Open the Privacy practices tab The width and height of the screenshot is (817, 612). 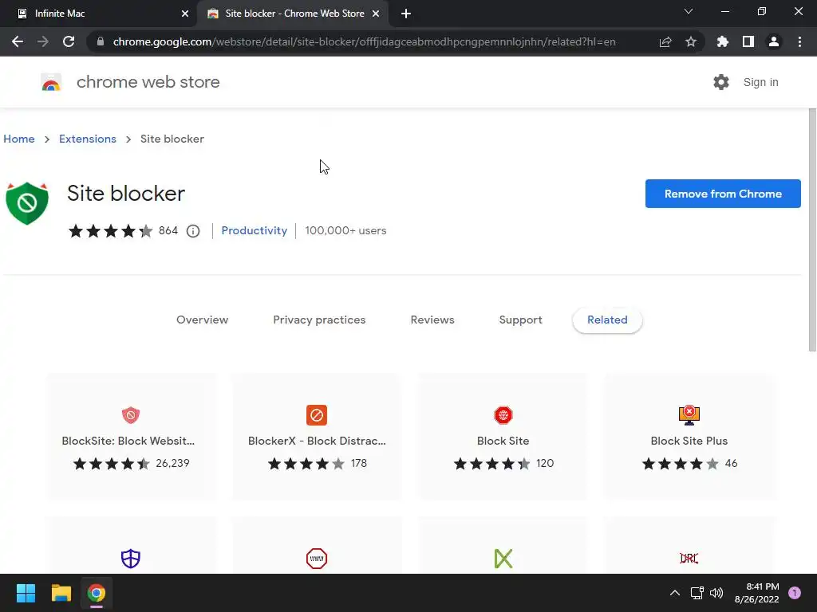point(319,320)
